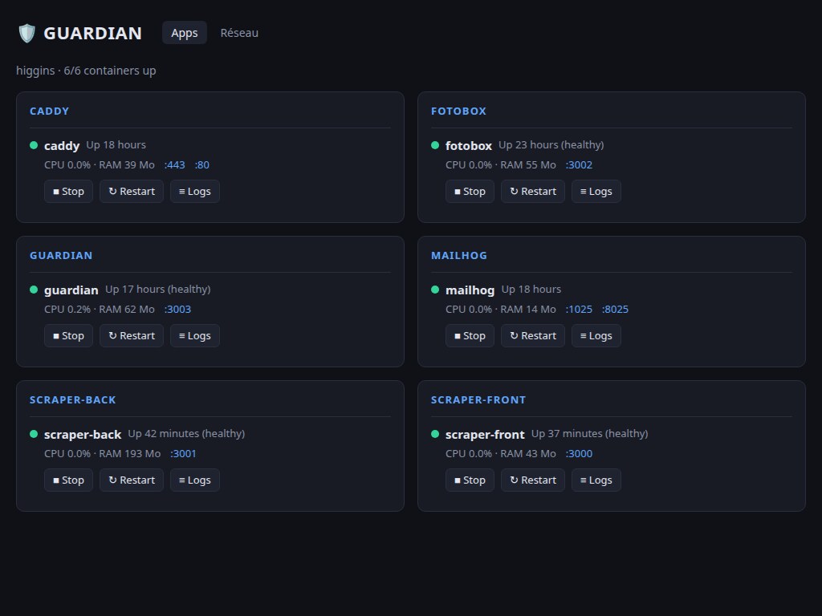Select the SCRAPER-FRONT section heading
The image size is (822, 616).
coord(478,400)
